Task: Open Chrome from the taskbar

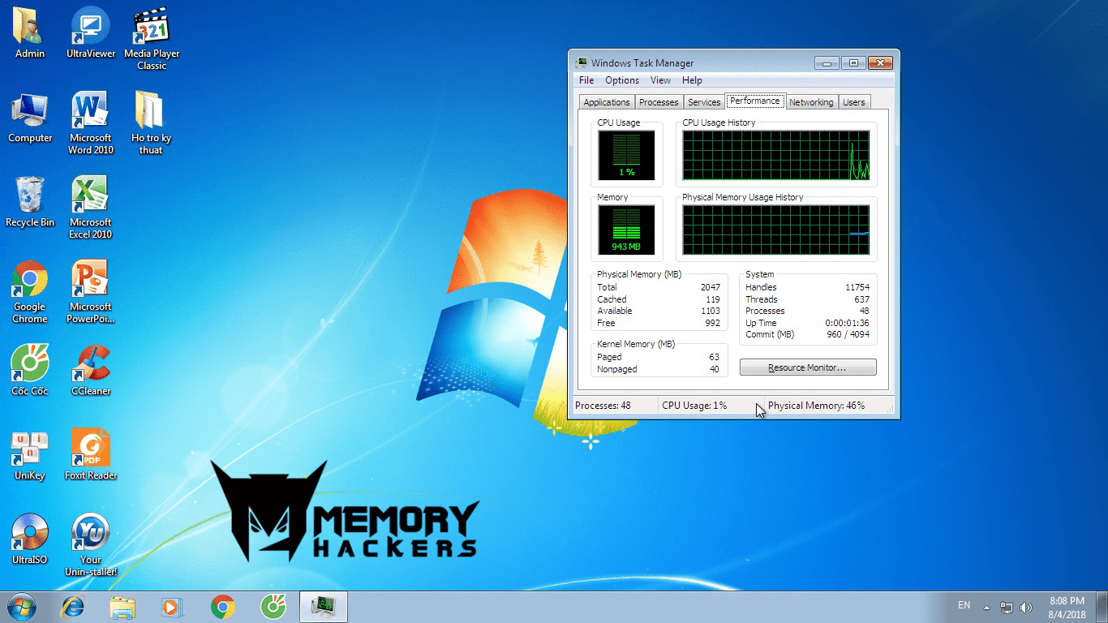Action: [222, 607]
